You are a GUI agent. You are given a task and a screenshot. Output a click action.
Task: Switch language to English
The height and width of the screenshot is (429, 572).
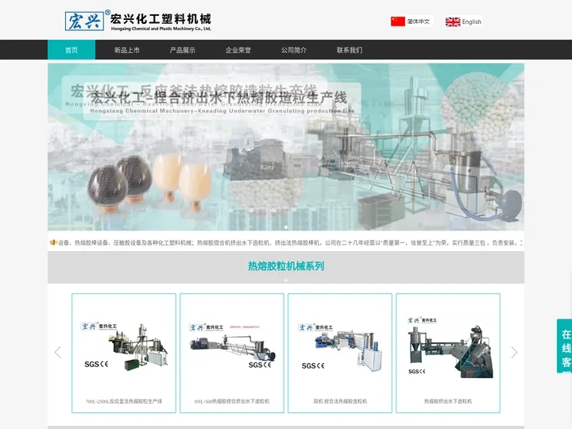pos(471,22)
